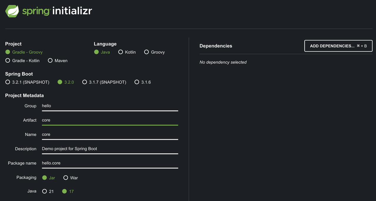Click the 'No dependency selected' text
The height and width of the screenshot is (201, 376).
pyautogui.click(x=223, y=62)
